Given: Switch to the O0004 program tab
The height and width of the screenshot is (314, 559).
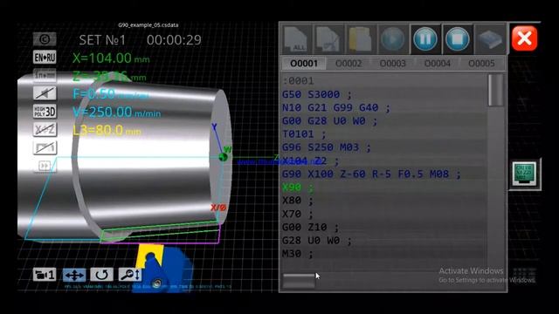Looking at the screenshot, I should point(437,64).
